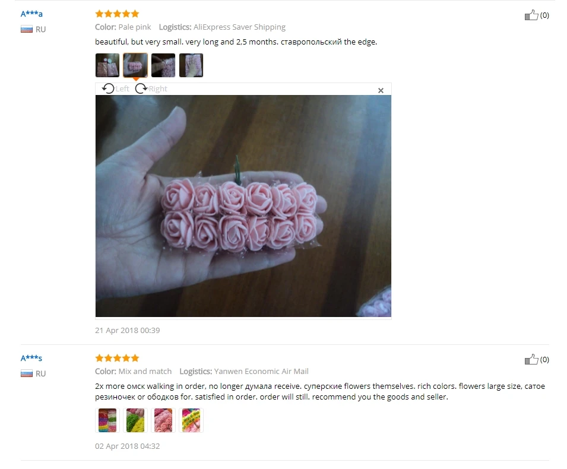Screen dimensions: 567x469
Task: Open the first thumbnail in A***a's review
Action: (x=107, y=65)
